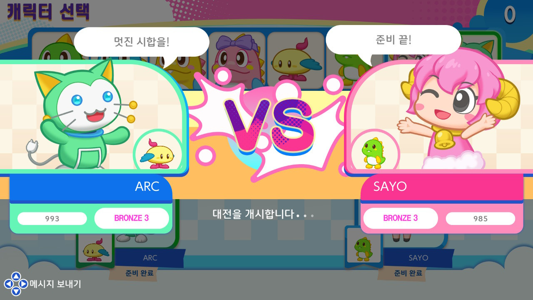Viewport: 533px width, 300px height.
Task: Click SAYO's BRONZE 3 rank badge
Action: click(x=401, y=218)
